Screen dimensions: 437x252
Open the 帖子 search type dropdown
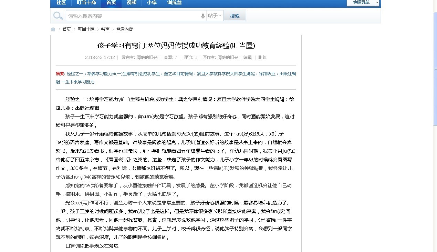(215, 16)
